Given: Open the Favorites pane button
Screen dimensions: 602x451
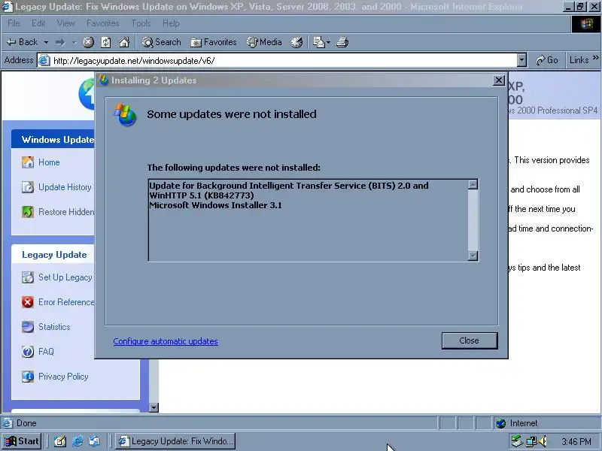Looking at the screenshot, I should (x=214, y=42).
